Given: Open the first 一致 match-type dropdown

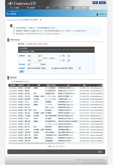Looking at the screenshot, I should pyautogui.click(x=65, y=56).
